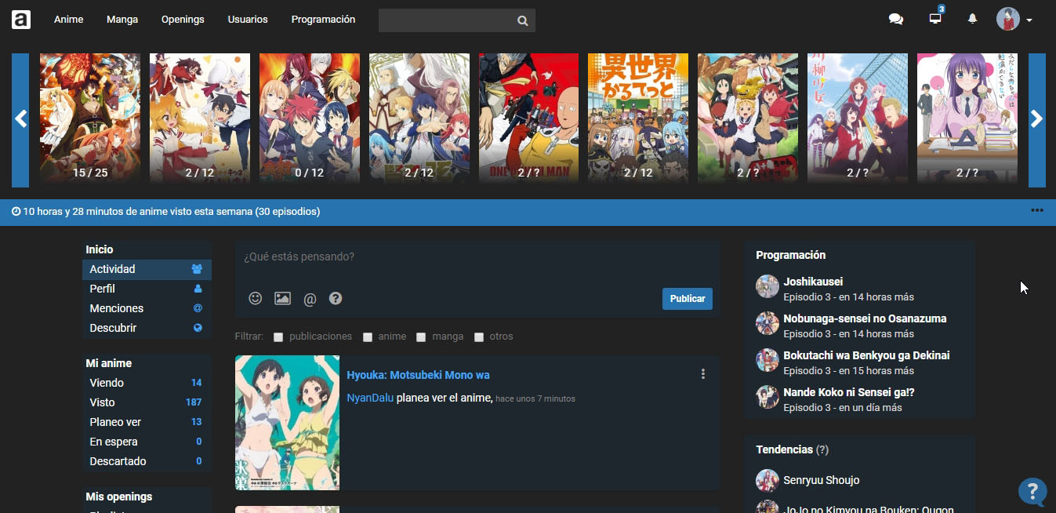
Task: Open the user menu dropdown caret
Action: (x=1029, y=20)
